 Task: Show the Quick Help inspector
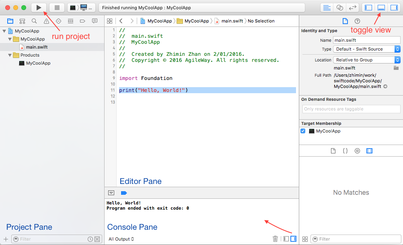point(357,21)
